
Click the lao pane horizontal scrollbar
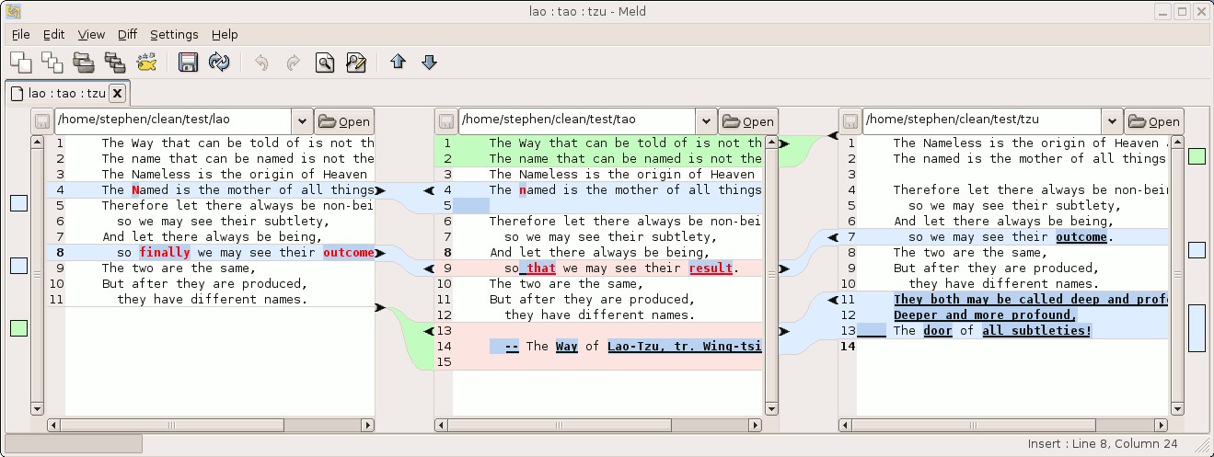point(212,426)
